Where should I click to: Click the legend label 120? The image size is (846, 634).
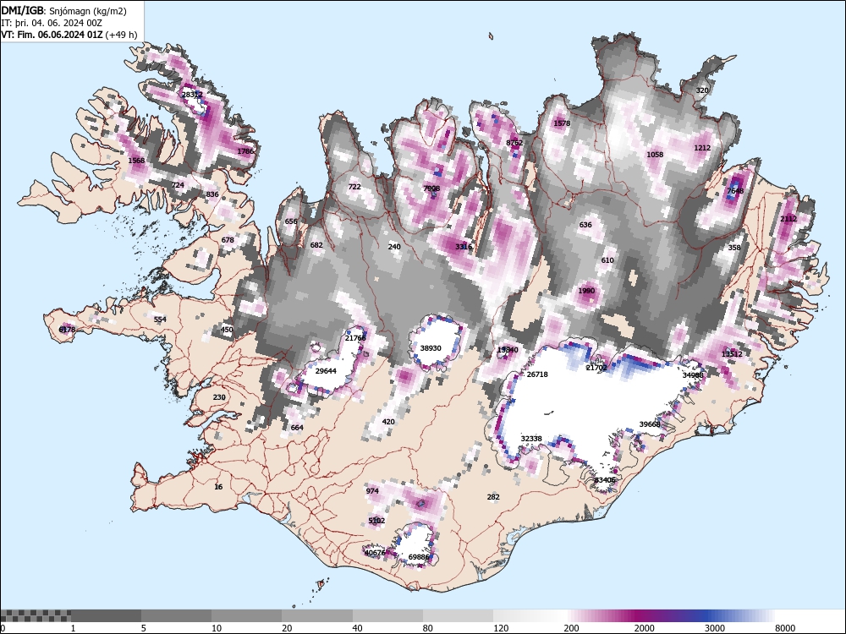click(501, 628)
